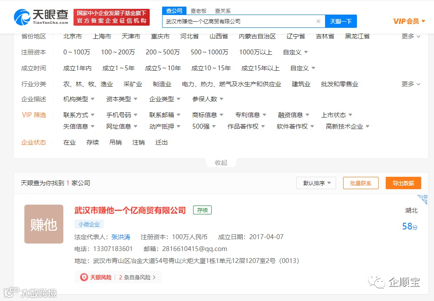Open 自定义 dropdown for registered capital
Viewport: 434px width, 301px height.
point(295,52)
